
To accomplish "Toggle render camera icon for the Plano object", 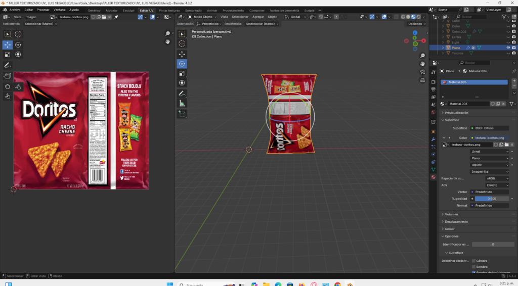I will point(514,48).
